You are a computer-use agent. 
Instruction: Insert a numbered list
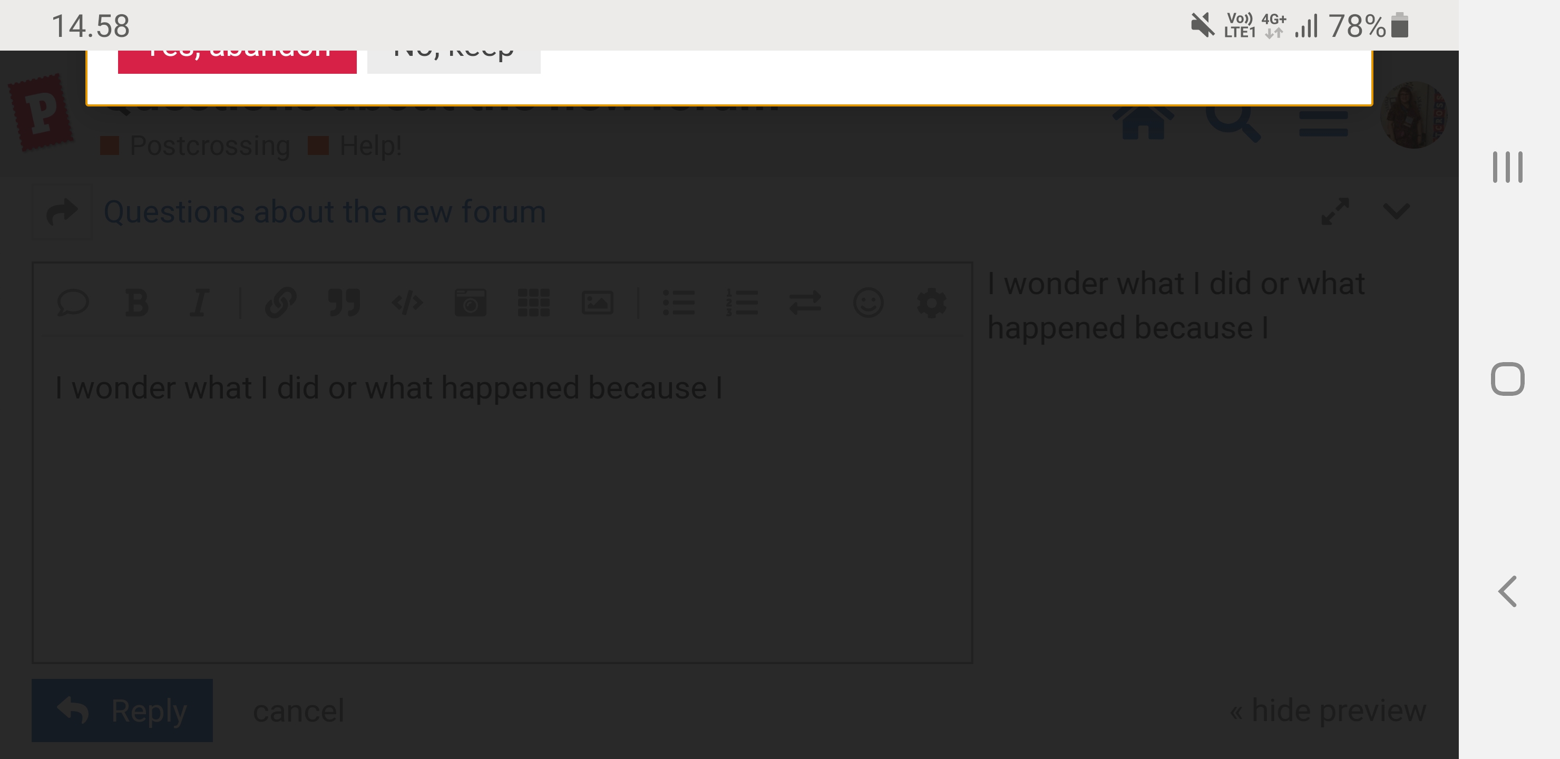742,302
